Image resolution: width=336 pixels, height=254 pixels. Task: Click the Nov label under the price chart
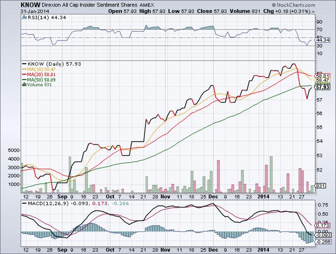pyautogui.click(x=165, y=197)
